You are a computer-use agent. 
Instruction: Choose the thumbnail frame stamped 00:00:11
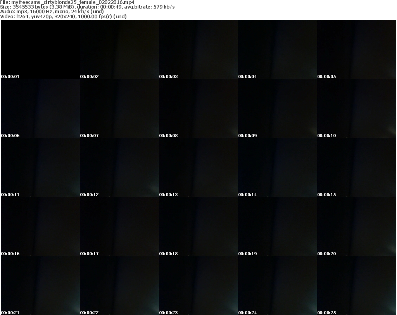[40, 167]
